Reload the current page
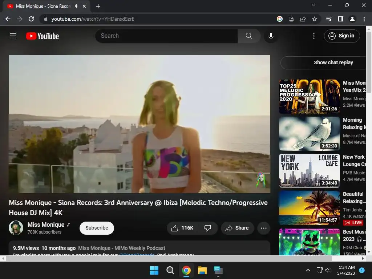372x279 pixels. coord(31,19)
